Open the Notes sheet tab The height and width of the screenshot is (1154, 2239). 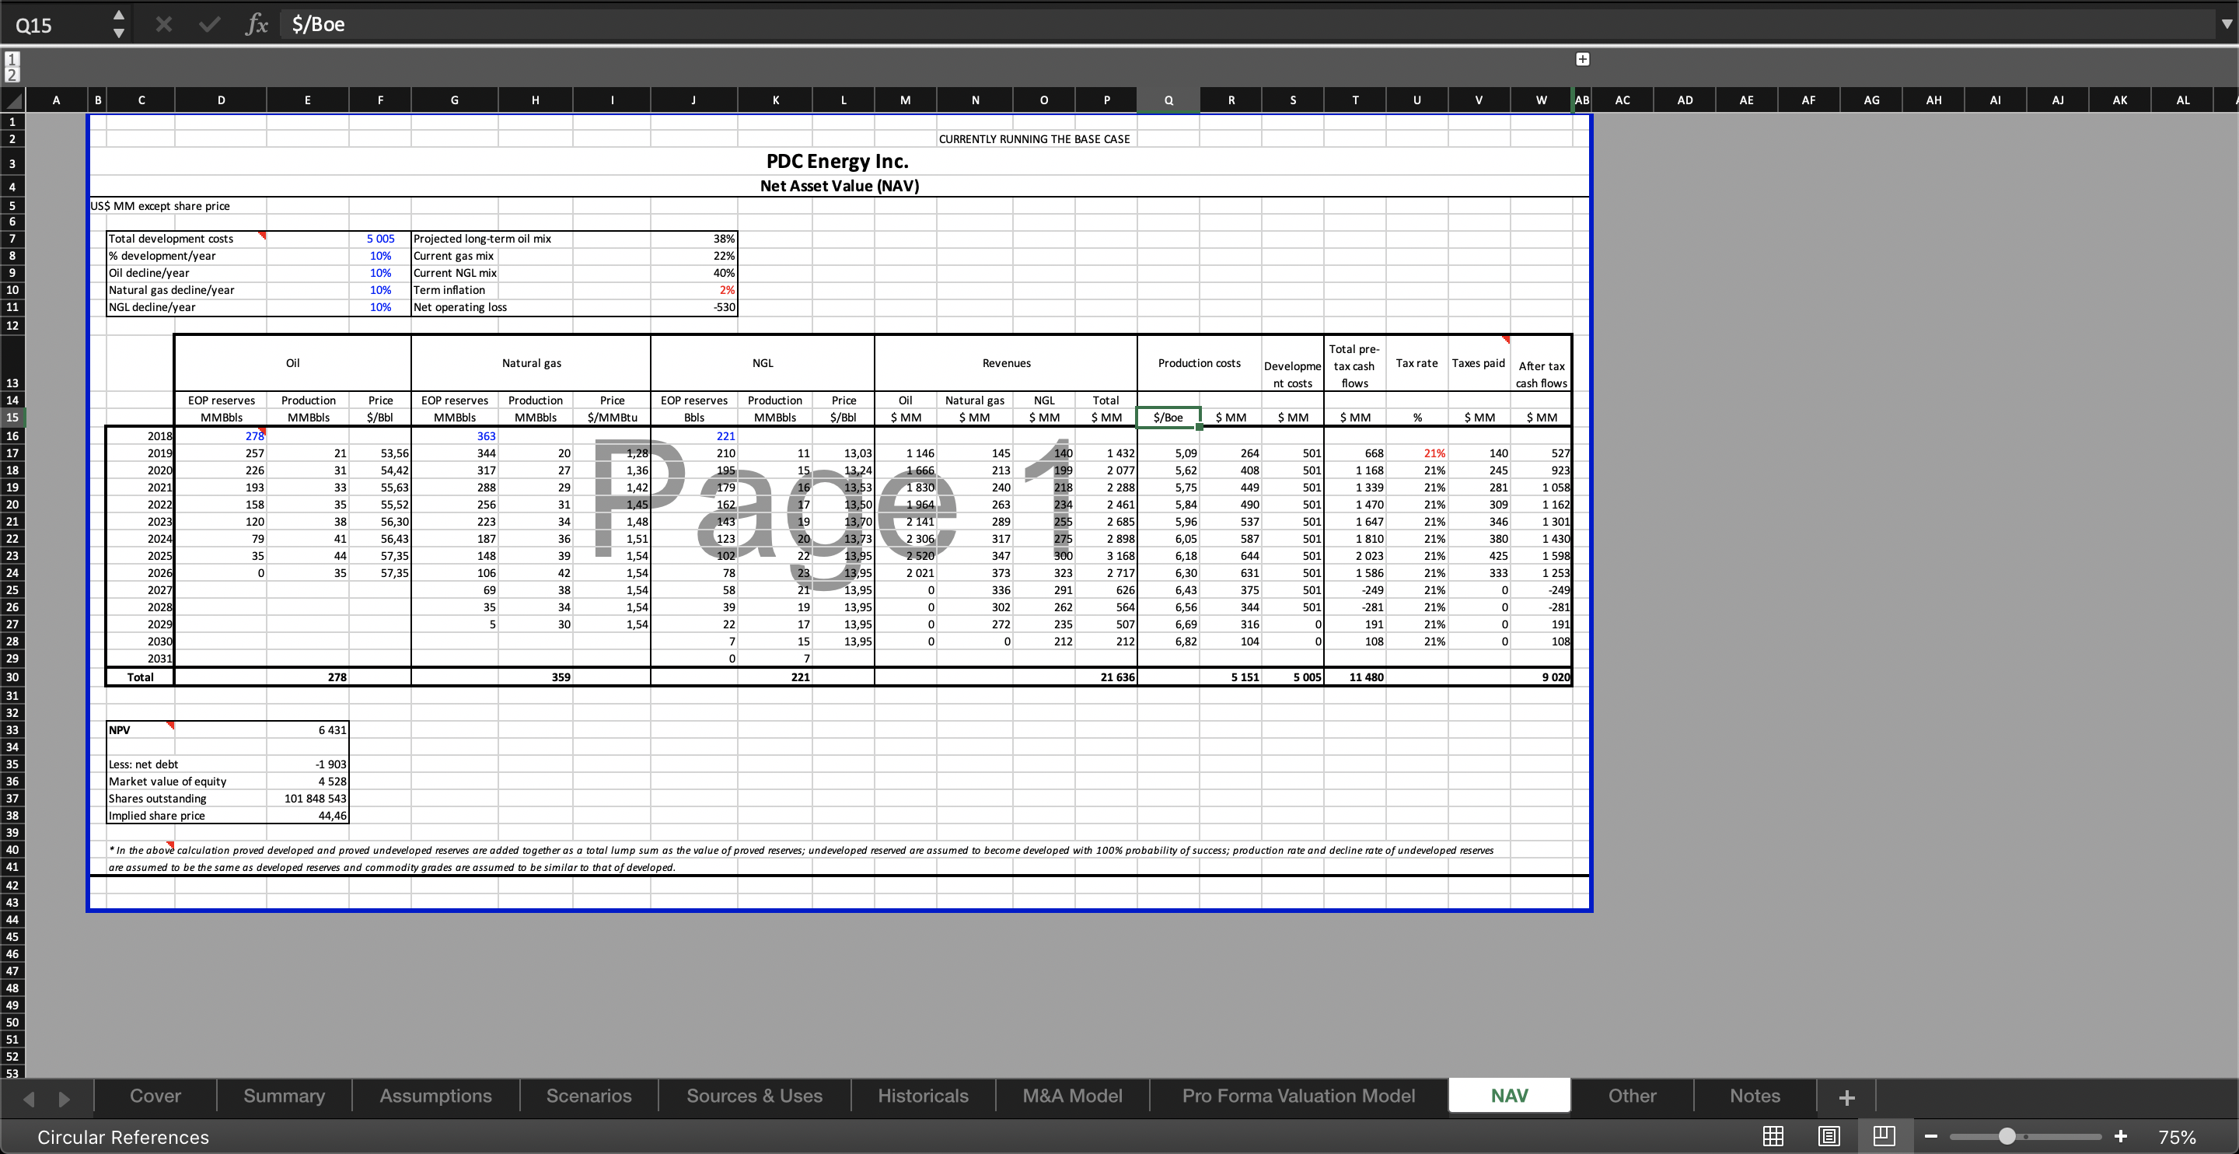pyautogui.click(x=1755, y=1096)
